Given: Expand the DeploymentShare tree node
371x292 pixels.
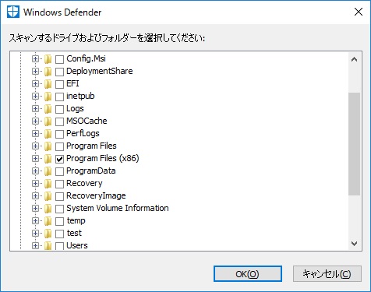Looking at the screenshot, I should pyautogui.click(x=35, y=71).
